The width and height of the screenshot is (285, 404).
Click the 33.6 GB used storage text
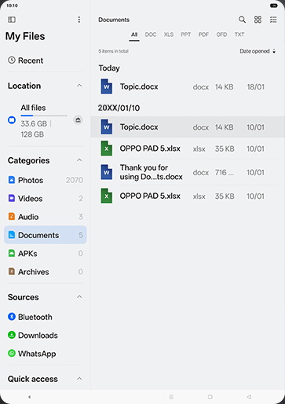(34, 123)
